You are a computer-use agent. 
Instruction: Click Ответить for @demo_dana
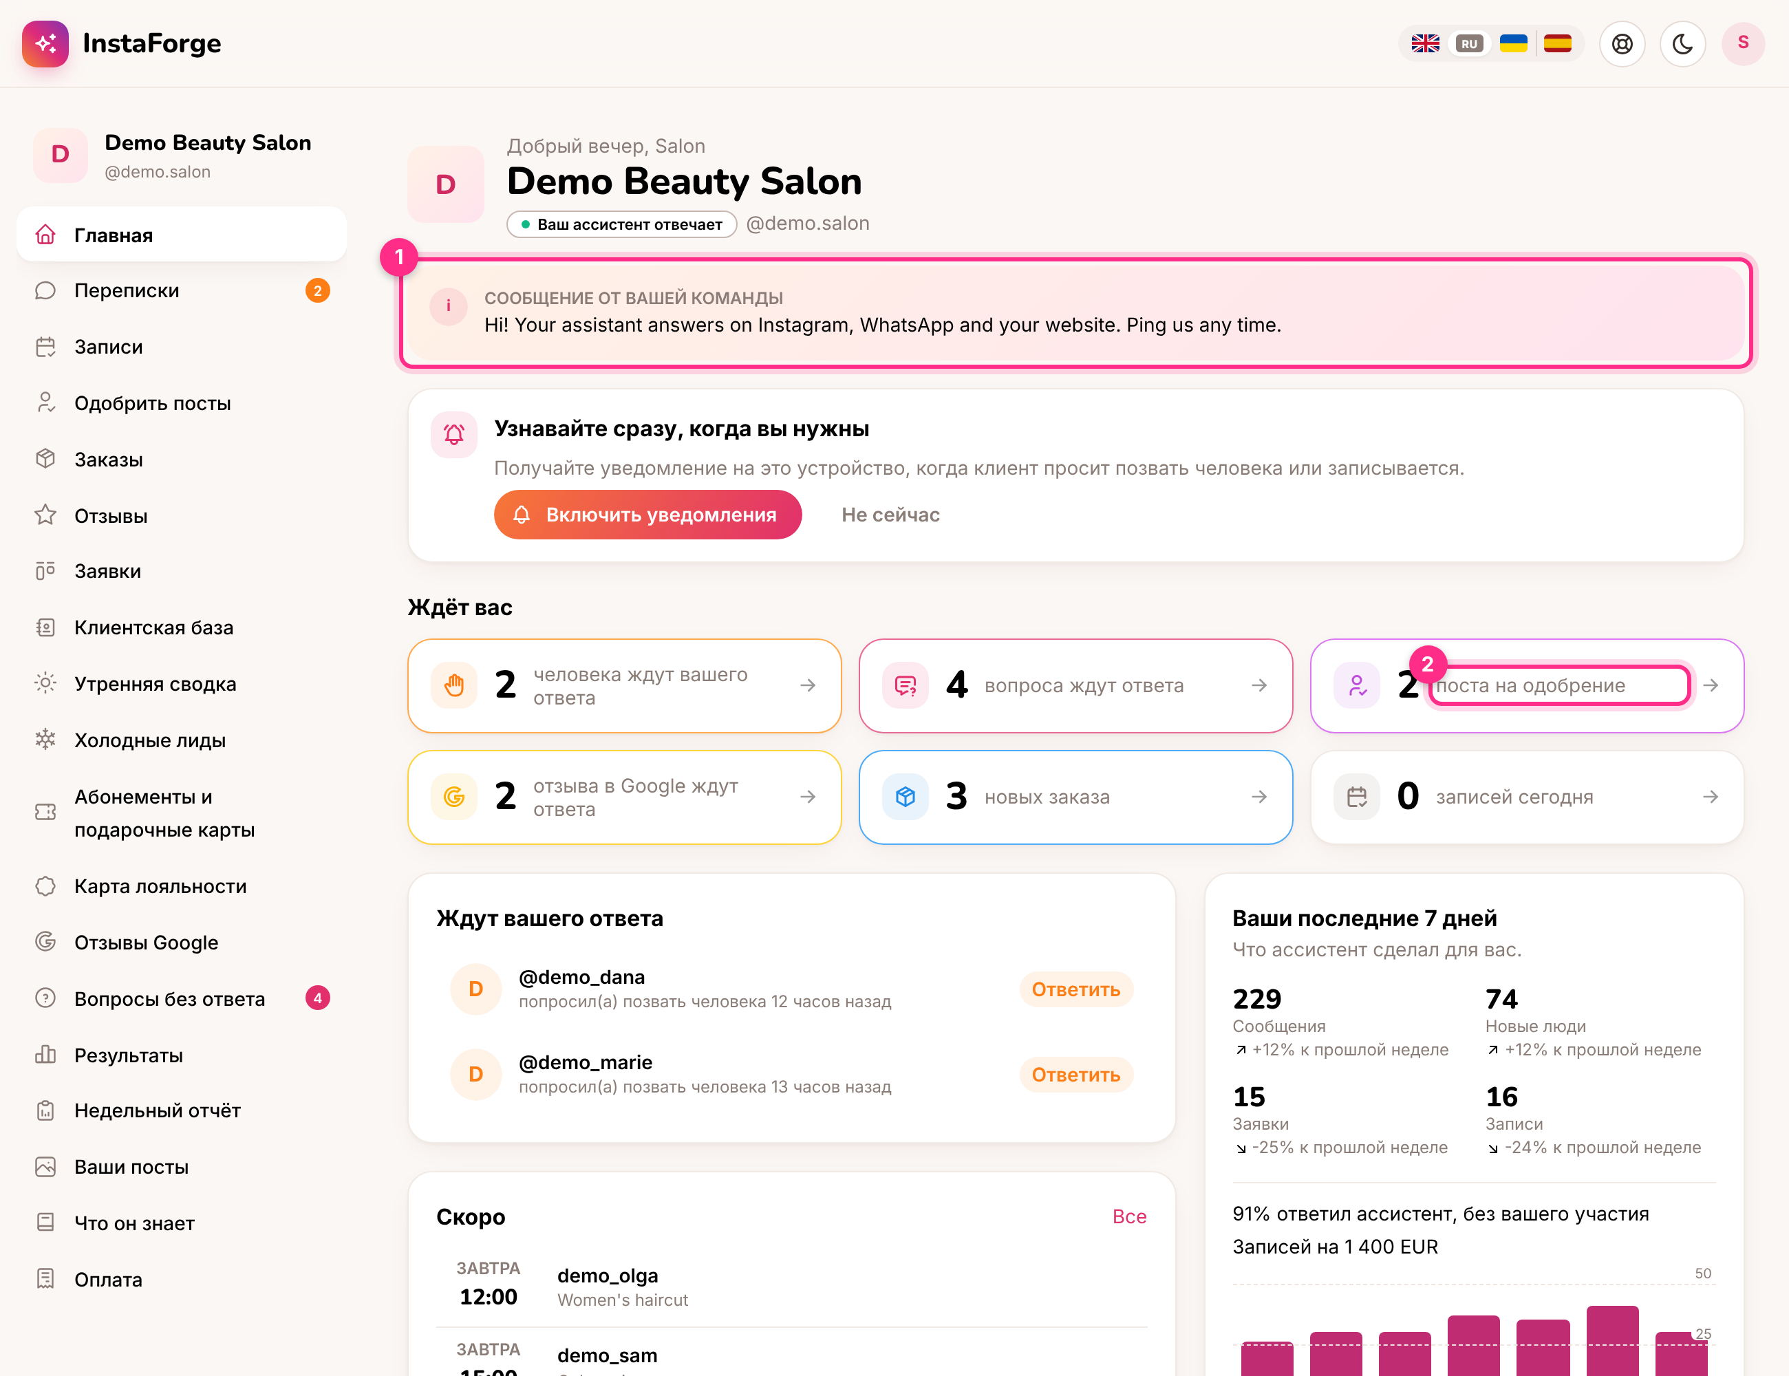click(1075, 989)
